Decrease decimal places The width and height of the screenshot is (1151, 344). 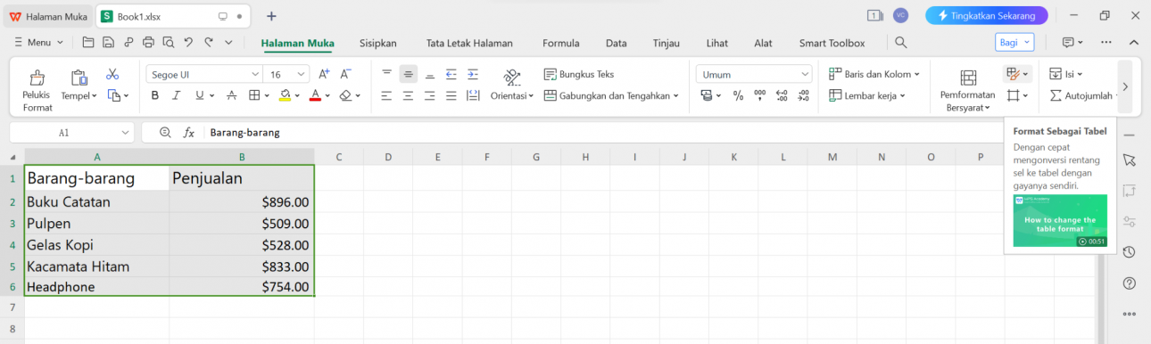(803, 95)
